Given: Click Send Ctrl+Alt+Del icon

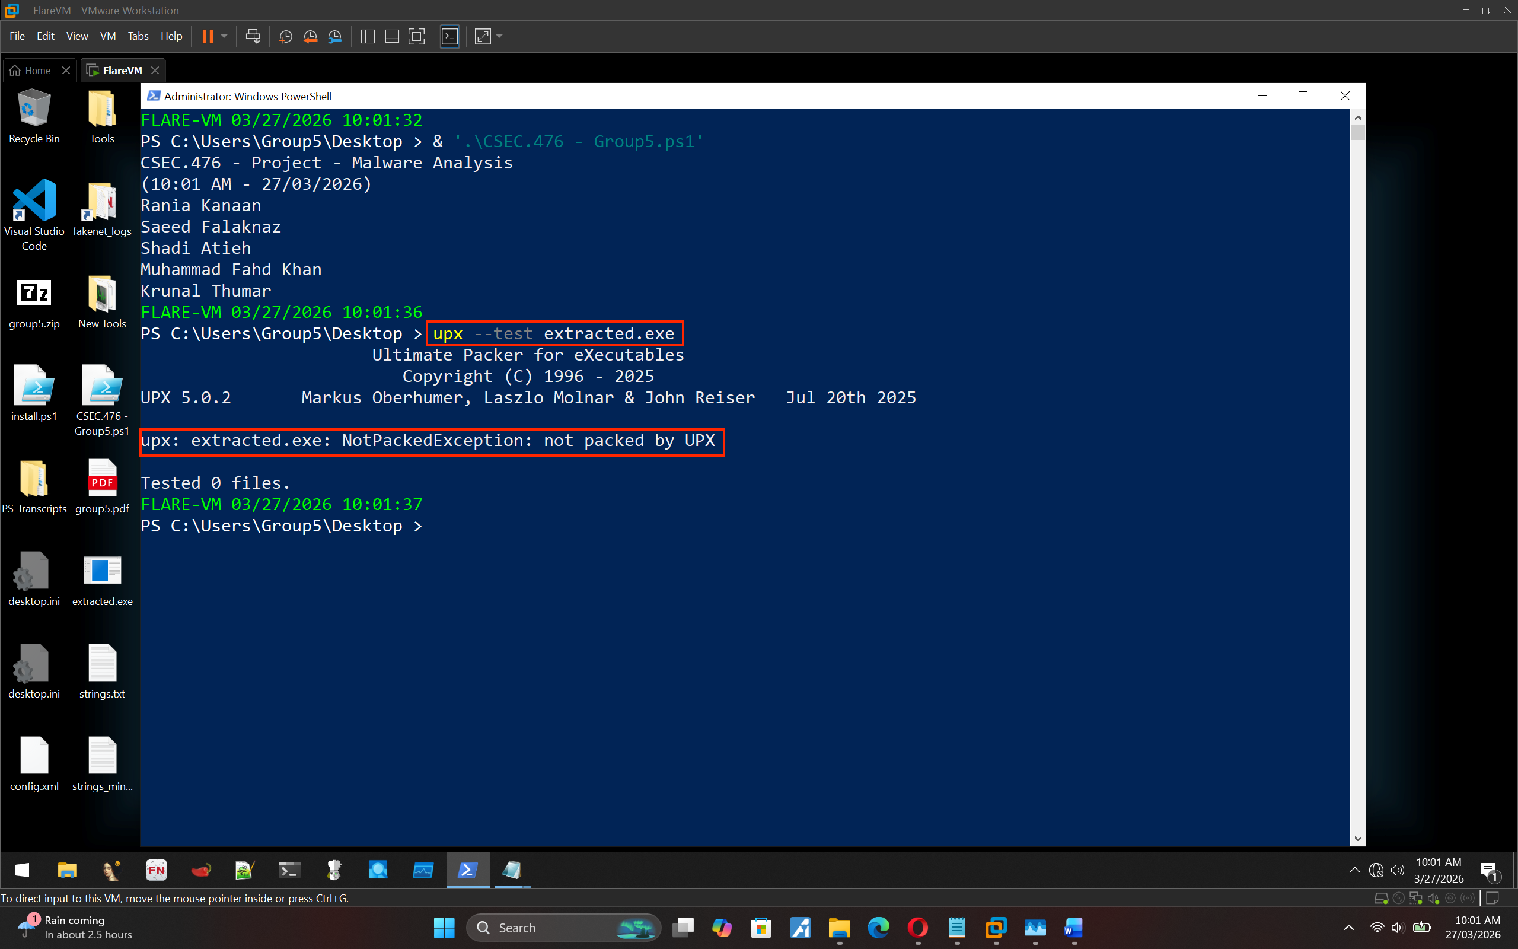Looking at the screenshot, I should coord(253,36).
